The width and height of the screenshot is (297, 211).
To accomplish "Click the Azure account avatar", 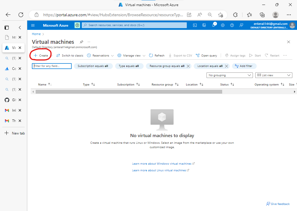I will (292, 25).
